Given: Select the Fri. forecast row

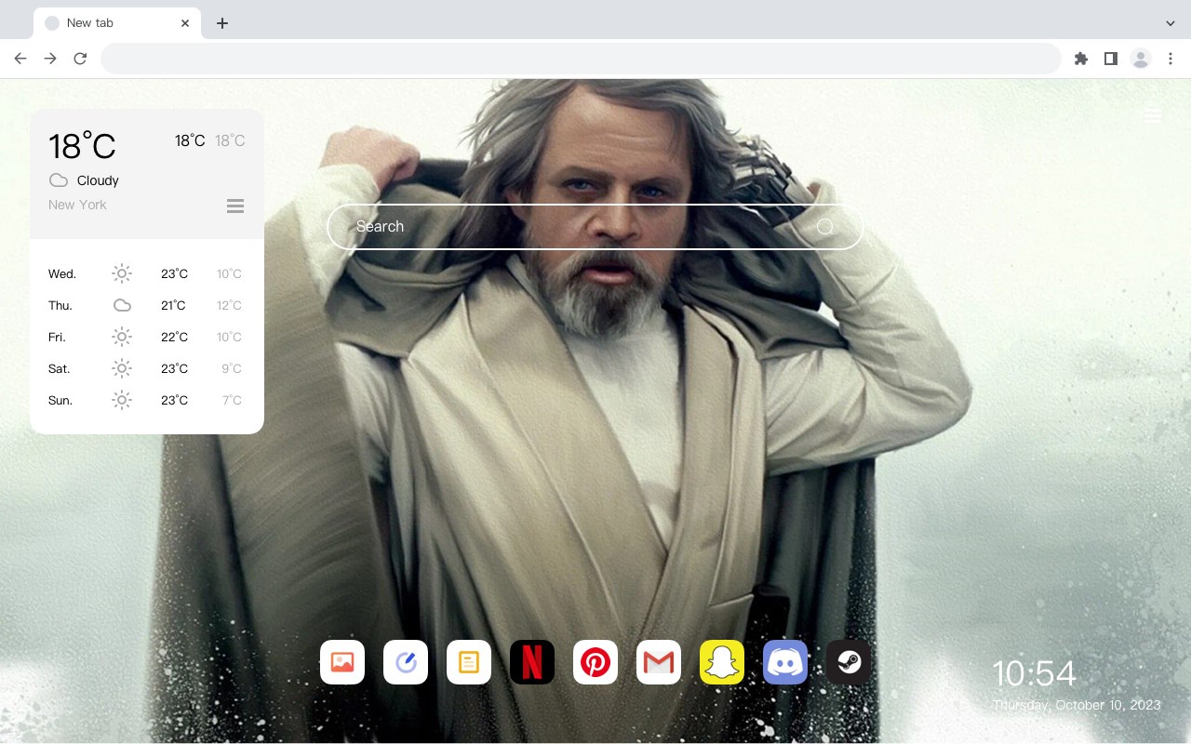Looking at the screenshot, I should pos(147,337).
